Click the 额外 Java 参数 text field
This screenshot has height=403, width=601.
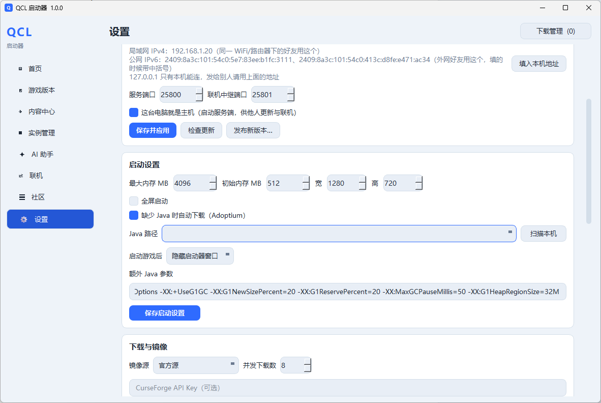pyautogui.click(x=348, y=292)
